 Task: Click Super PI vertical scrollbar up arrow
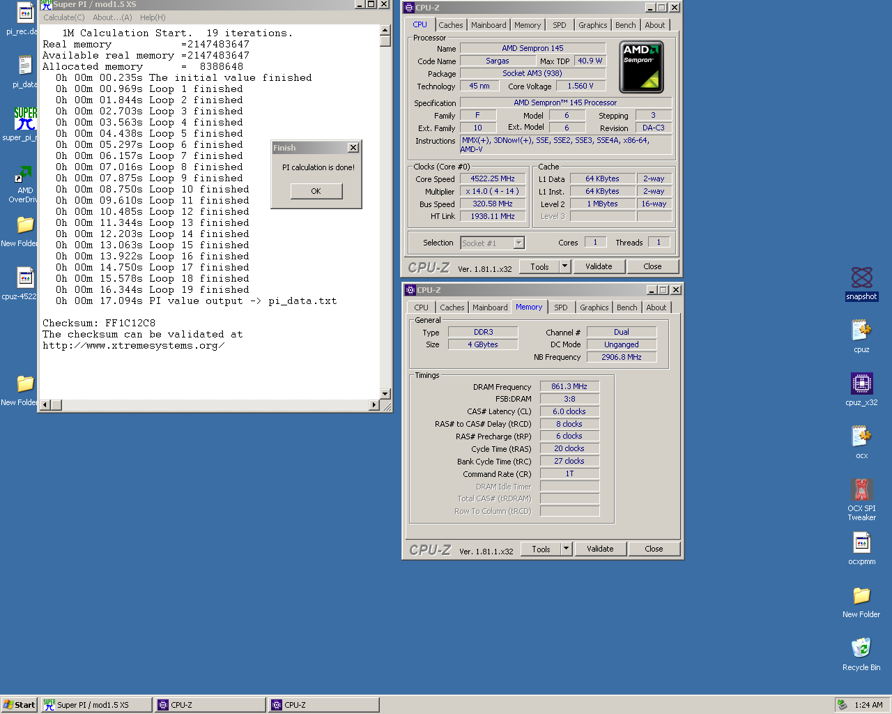click(385, 30)
